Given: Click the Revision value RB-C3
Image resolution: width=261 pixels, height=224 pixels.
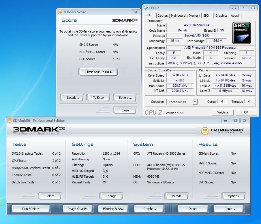Looking at the screenshot, I should tap(247, 58).
